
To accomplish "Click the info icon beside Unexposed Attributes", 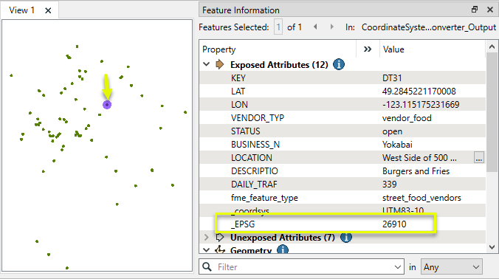I will click(x=346, y=238).
